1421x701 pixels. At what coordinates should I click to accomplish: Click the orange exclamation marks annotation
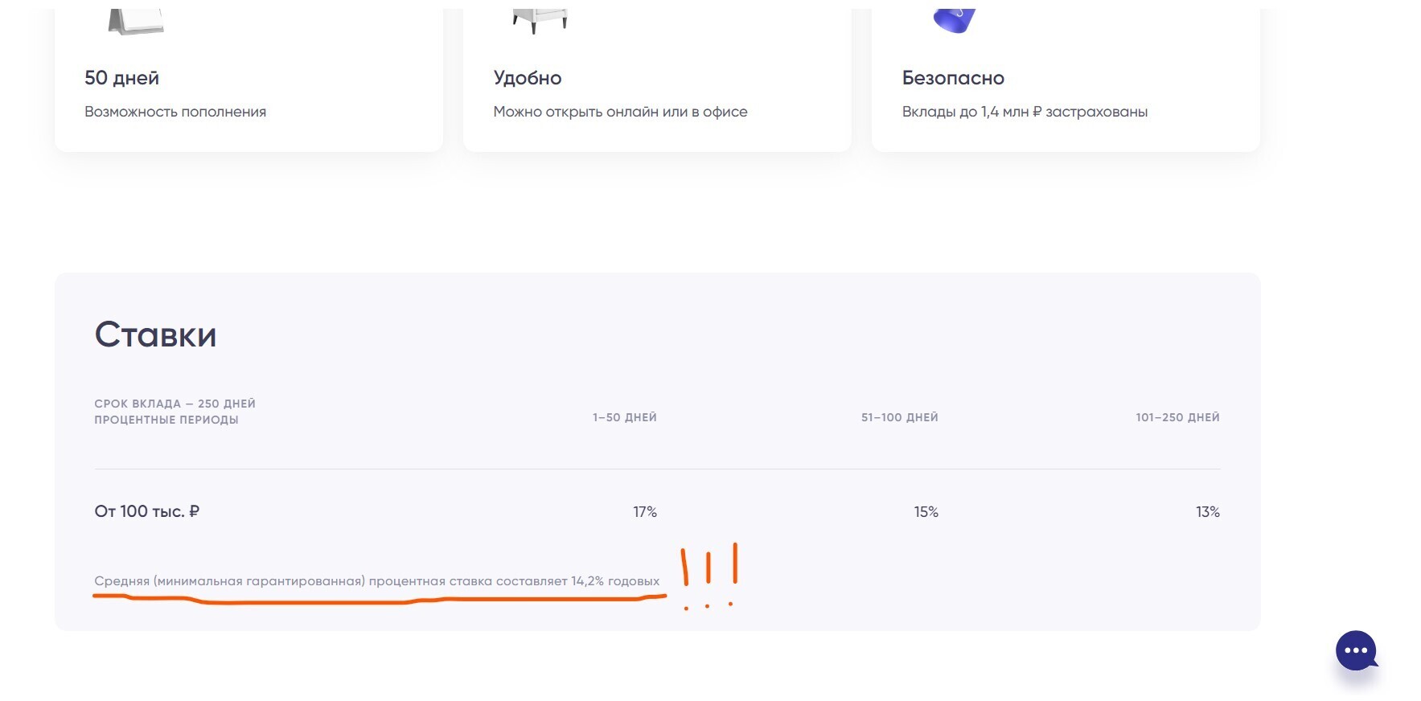point(709,574)
